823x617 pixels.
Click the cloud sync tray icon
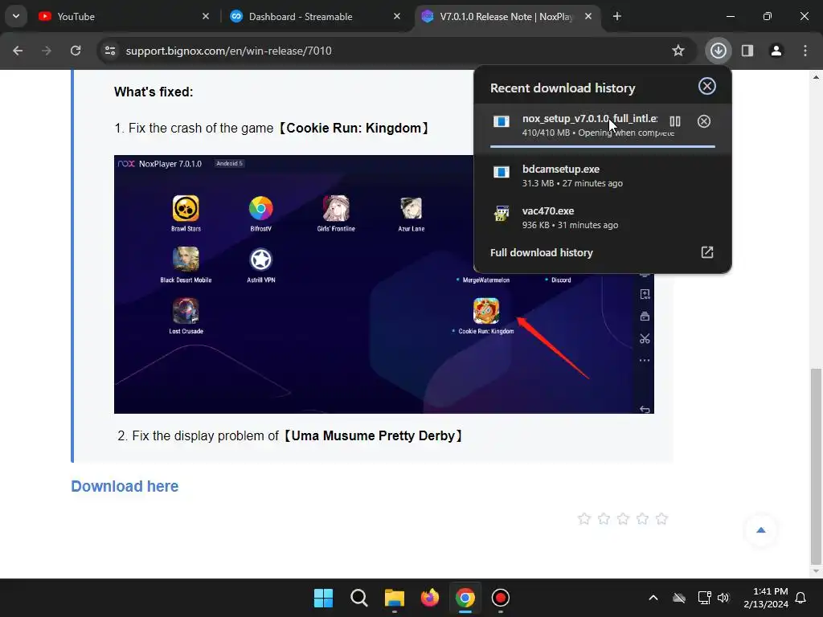point(679,598)
